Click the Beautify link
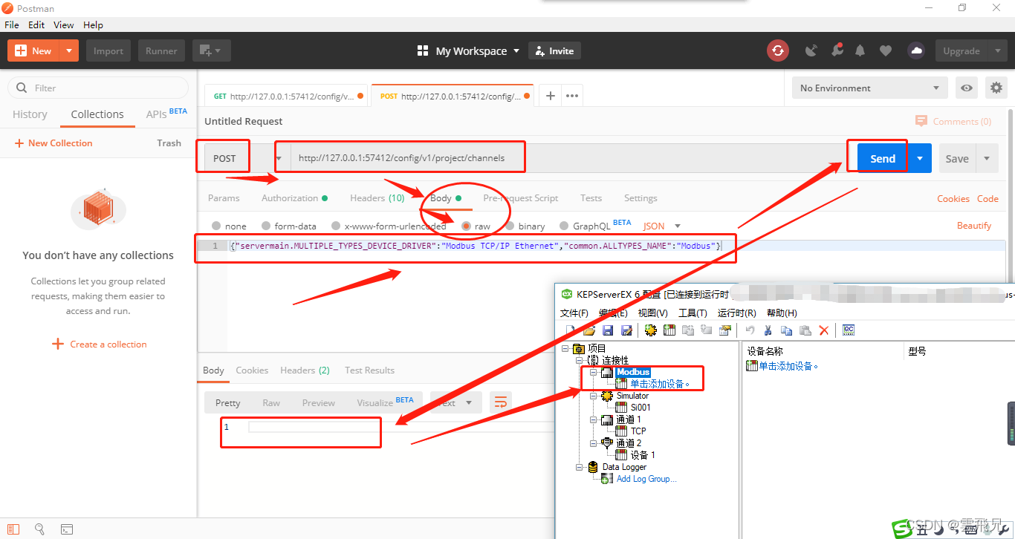This screenshot has height=539, width=1015. click(x=974, y=226)
